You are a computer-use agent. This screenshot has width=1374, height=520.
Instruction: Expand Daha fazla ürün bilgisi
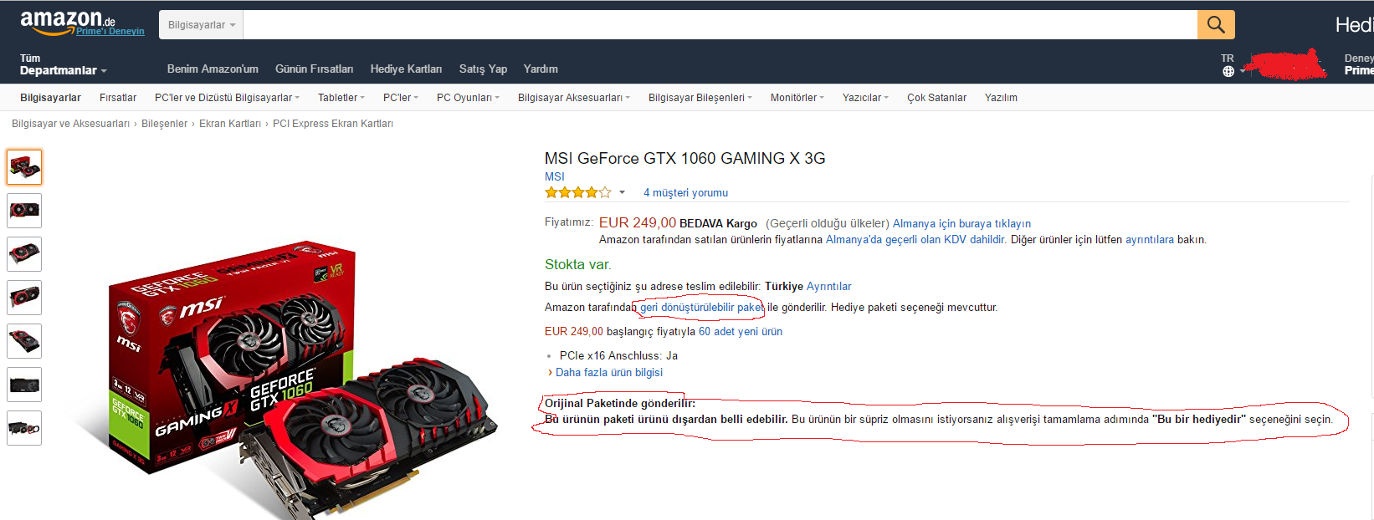[609, 373]
